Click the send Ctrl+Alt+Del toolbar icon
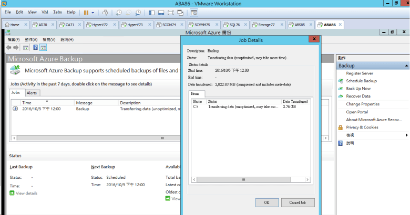This screenshot has width=410, height=215. coord(105,12)
